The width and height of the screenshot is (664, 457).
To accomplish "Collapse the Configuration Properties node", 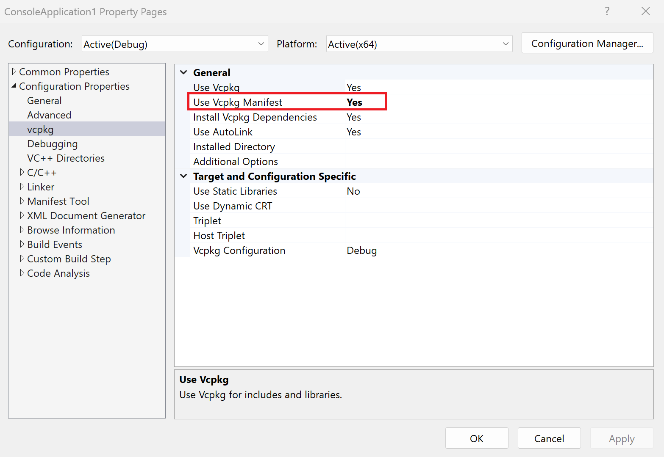I will coord(14,86).
